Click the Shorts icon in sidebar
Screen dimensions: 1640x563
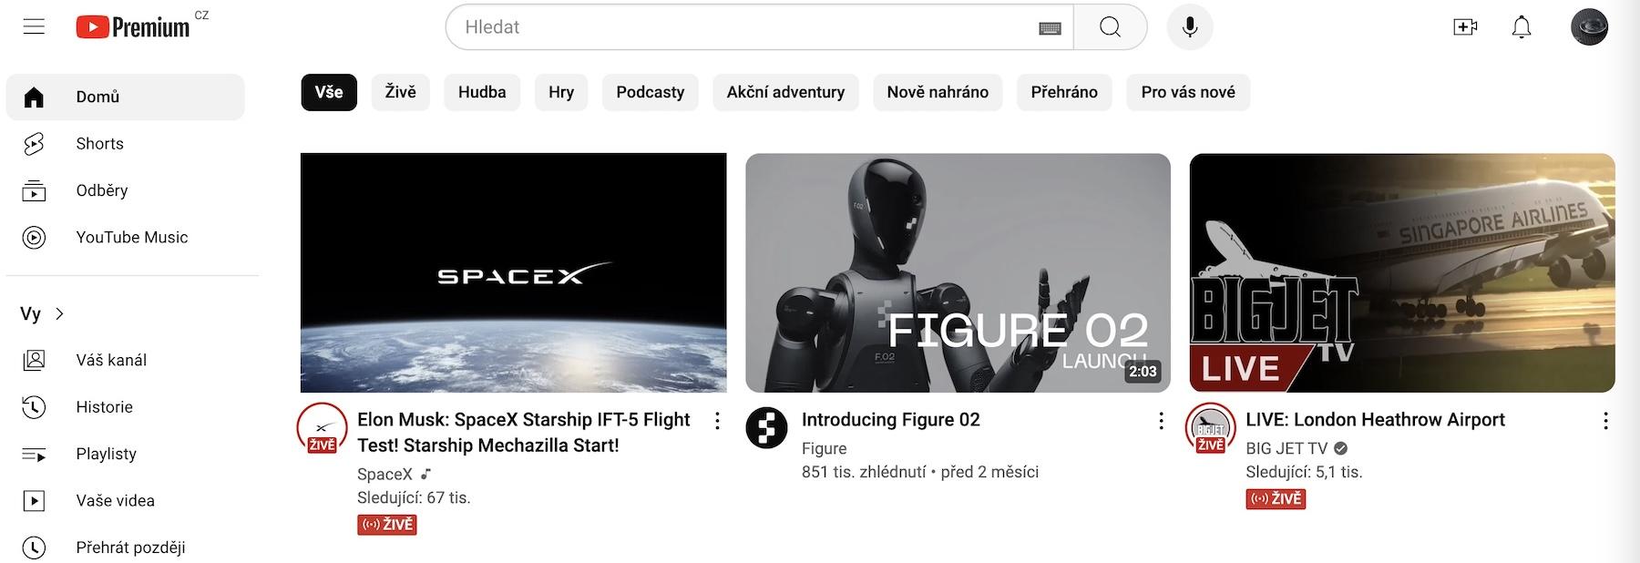[34, 144]
